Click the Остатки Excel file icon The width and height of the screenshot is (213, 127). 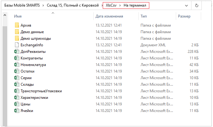tap(17, 71)
